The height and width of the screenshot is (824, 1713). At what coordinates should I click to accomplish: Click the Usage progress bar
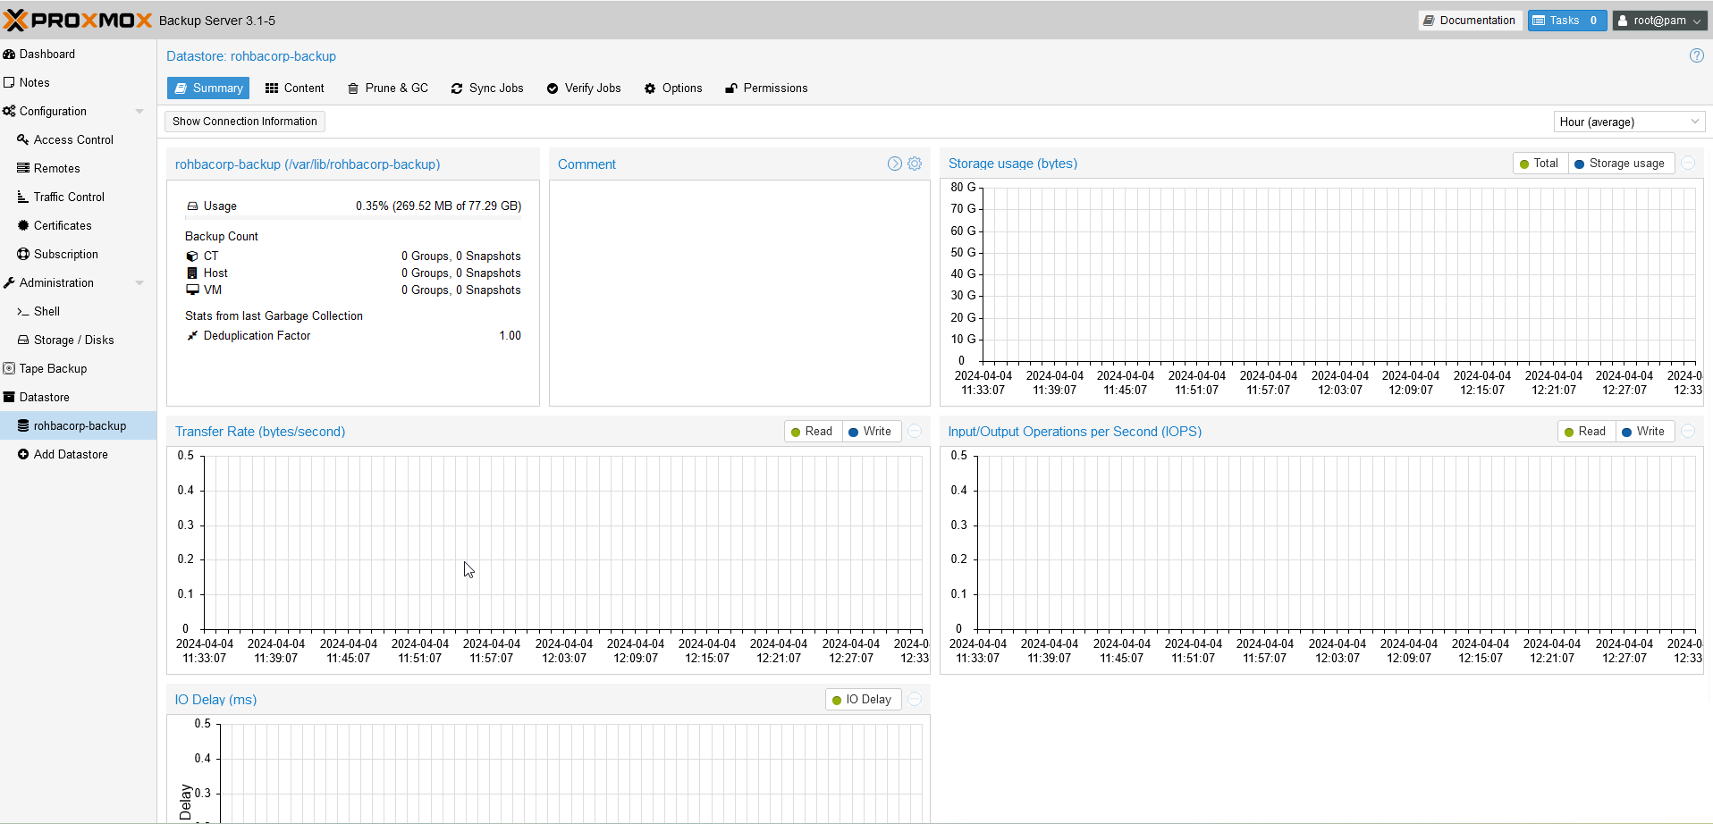[x=353, y=216]
